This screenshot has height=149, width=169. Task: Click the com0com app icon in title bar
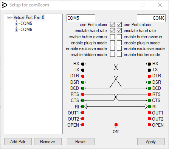pos(4,5)
